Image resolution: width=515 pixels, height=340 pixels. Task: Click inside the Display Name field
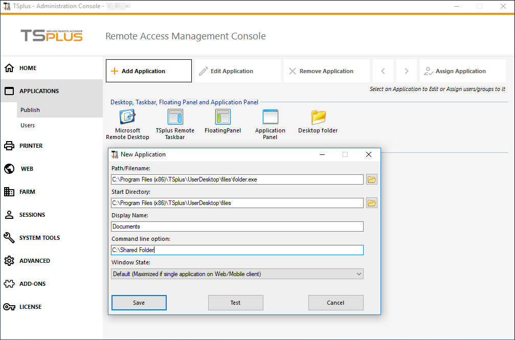[237, 226]
